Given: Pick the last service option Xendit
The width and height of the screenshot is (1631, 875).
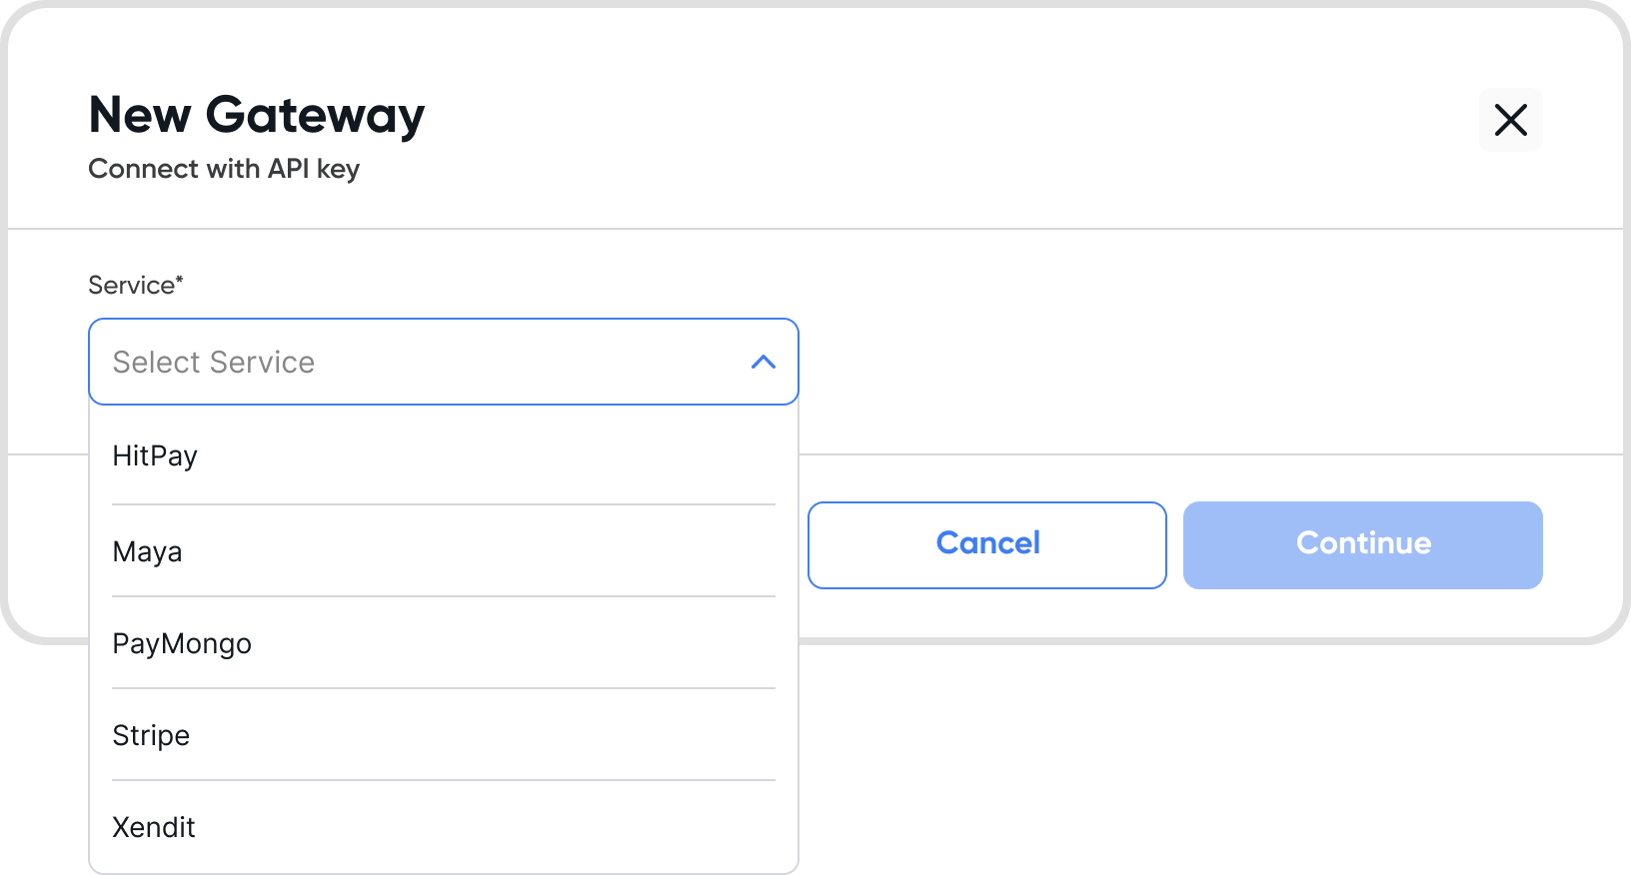Looking at the screenshot, I should click(444, 827).
